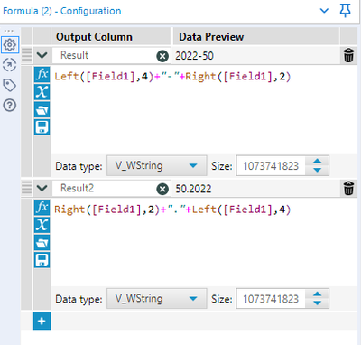
Task: Open Data type dropdown for Result2
Action: (x=157, y=299)
